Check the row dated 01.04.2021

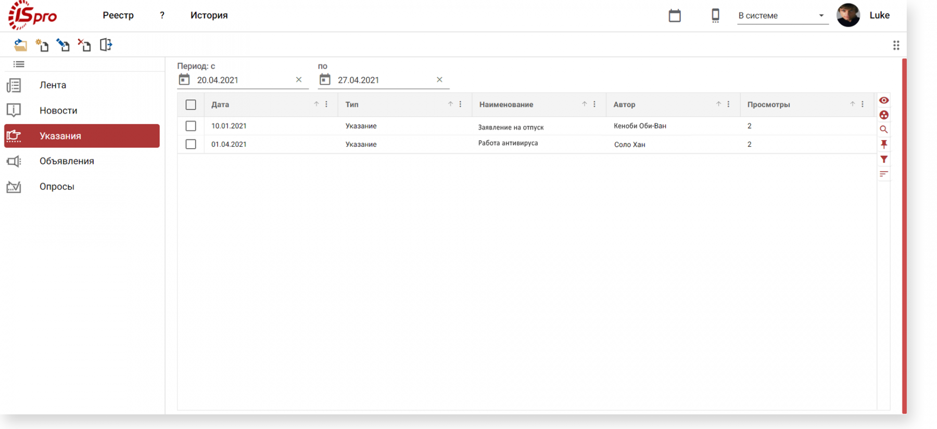coord(191,144)
